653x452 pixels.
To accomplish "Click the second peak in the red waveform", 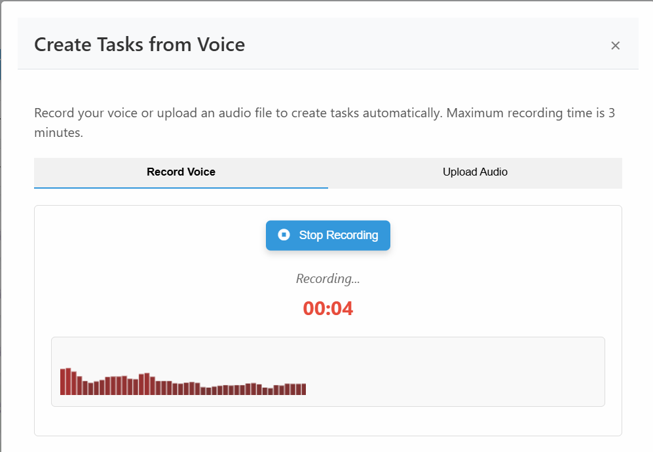I will pyautogui.click(x=147, y=384).
